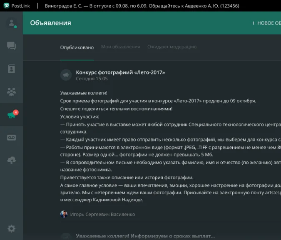Image resolution: width=281 pixels, height=240 pixels.
Task: Open the groups section
Action: point(11,92)
